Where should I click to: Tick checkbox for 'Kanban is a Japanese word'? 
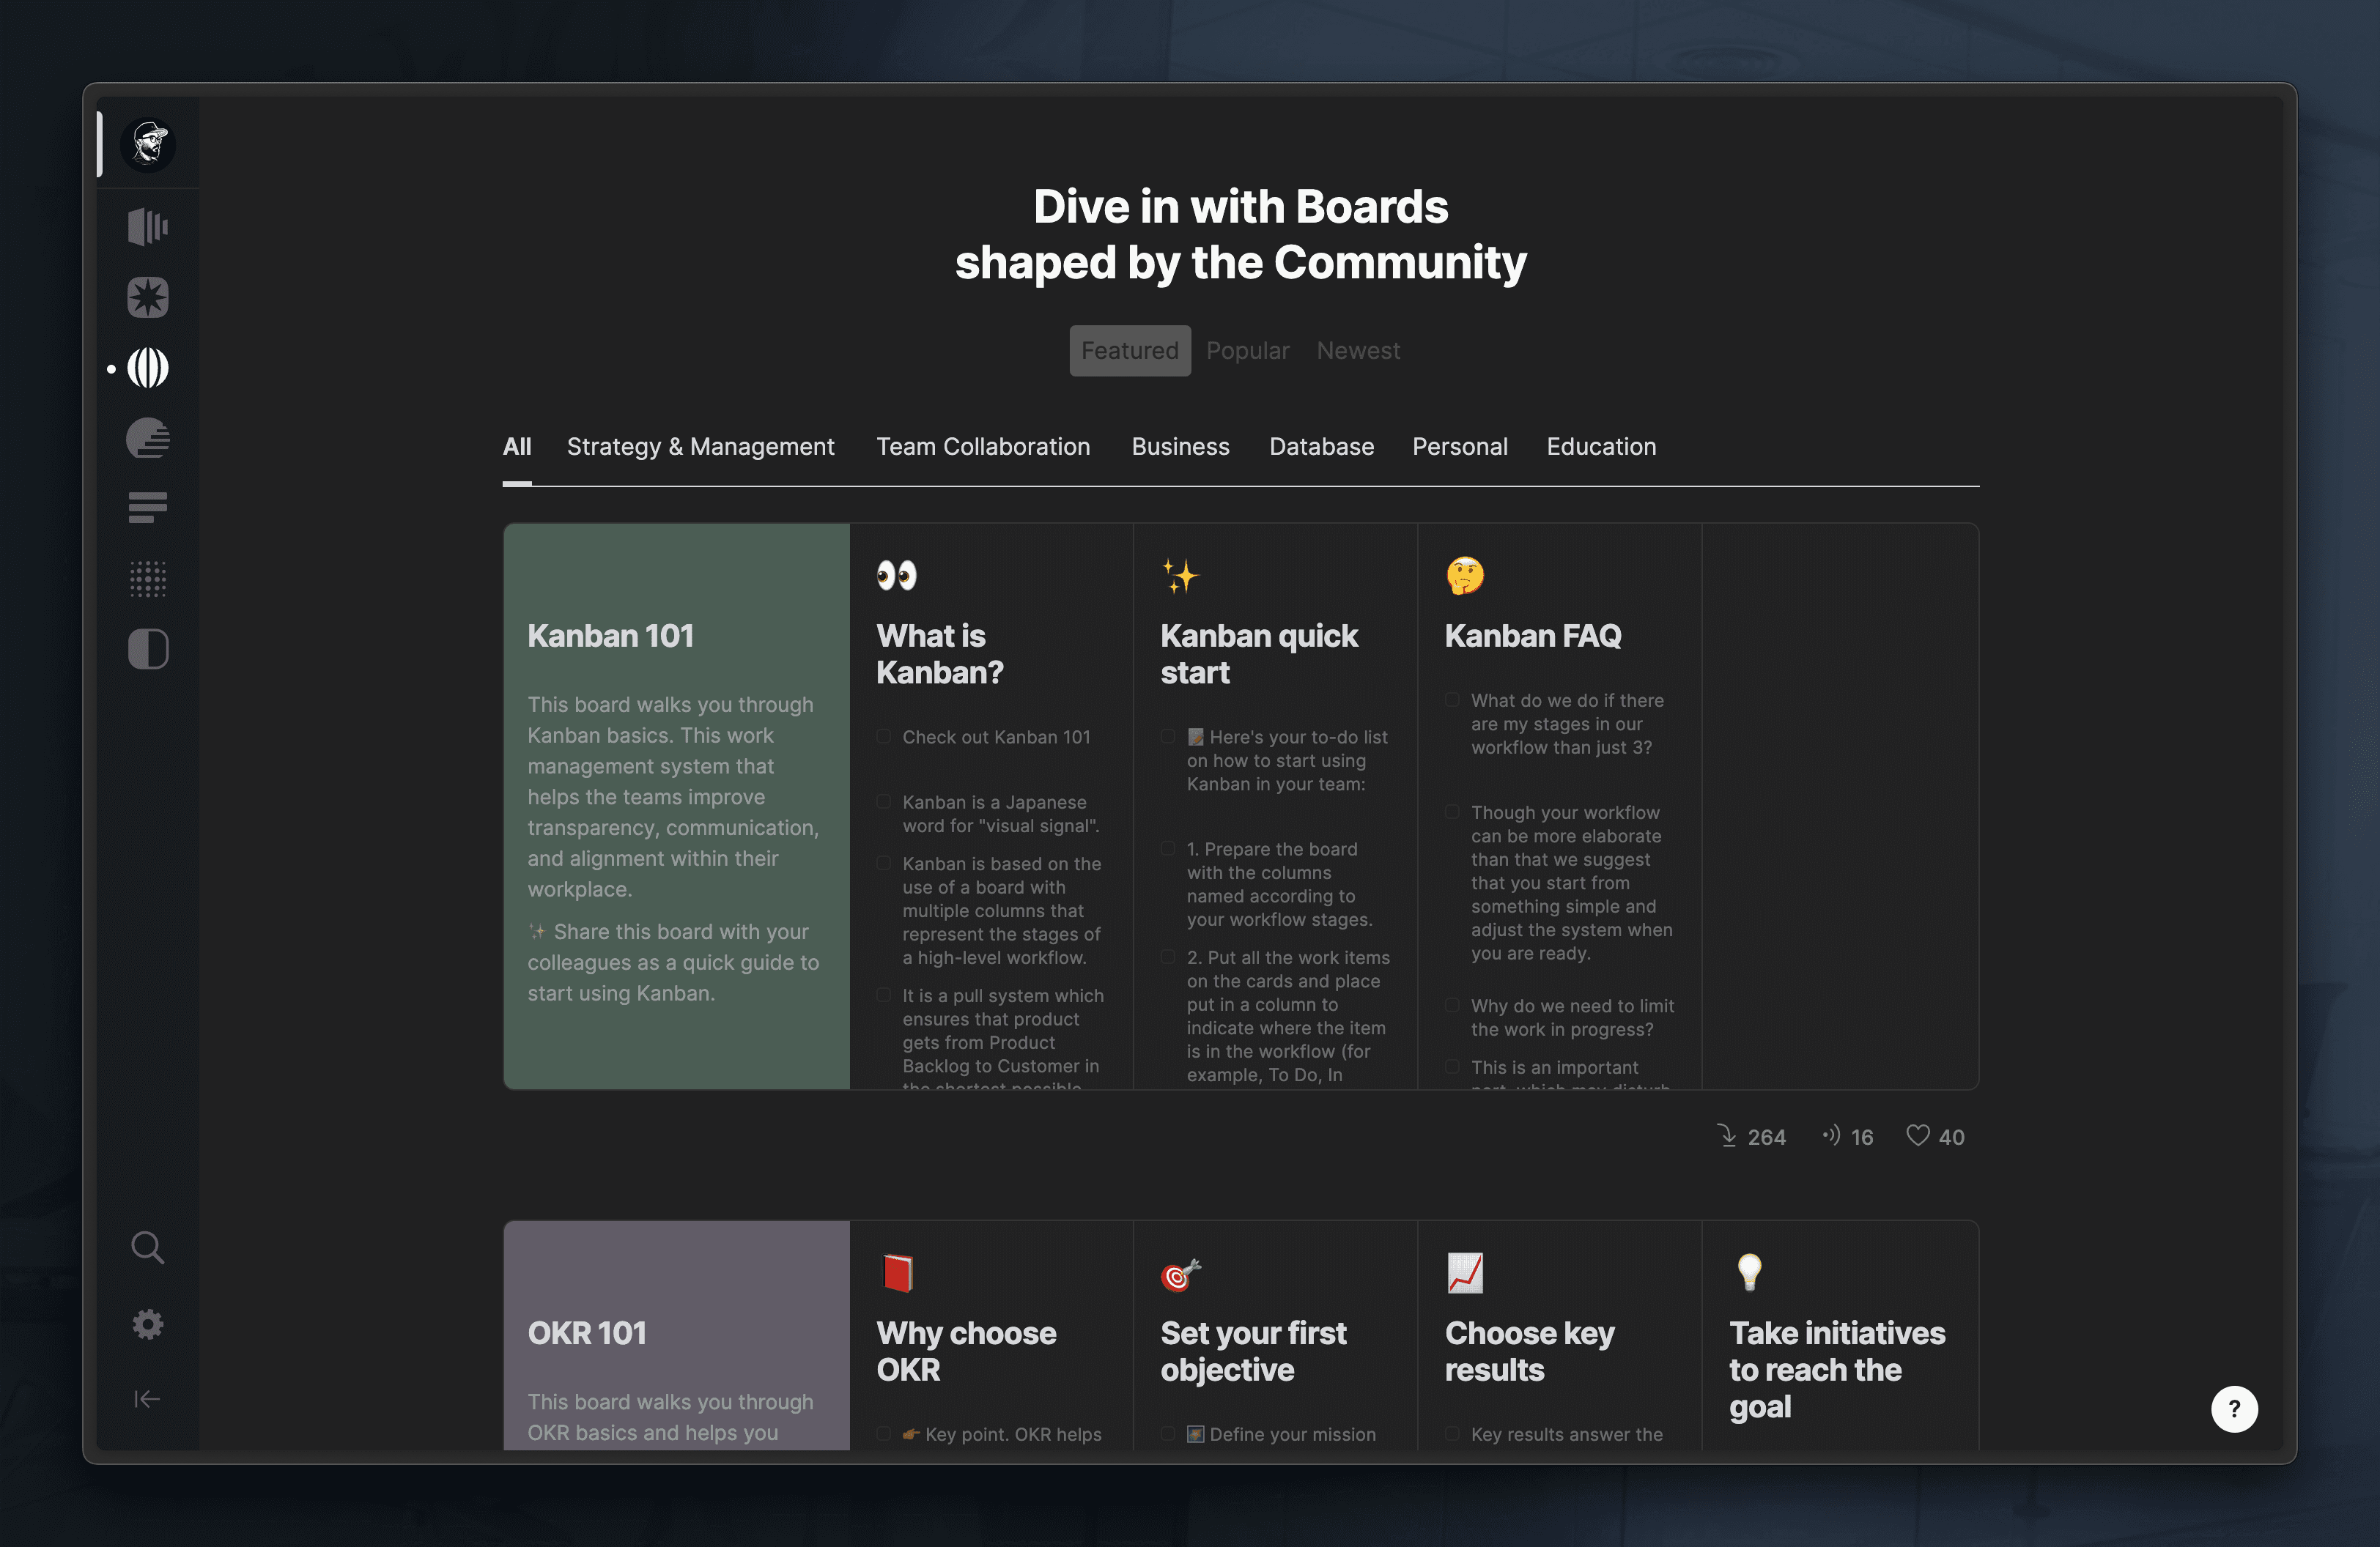(x=884, y=803)
